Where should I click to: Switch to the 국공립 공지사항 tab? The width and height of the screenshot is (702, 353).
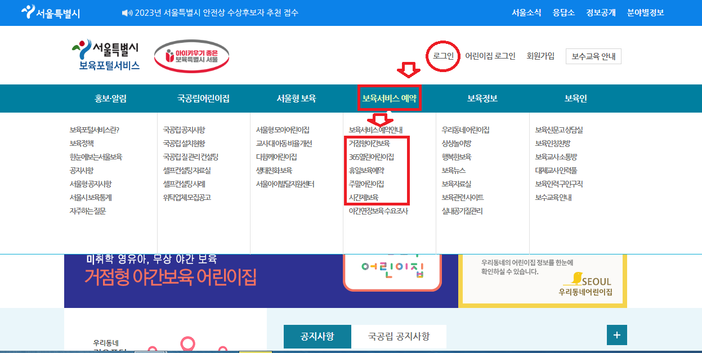pyautogui.click(x=399, y=336)
